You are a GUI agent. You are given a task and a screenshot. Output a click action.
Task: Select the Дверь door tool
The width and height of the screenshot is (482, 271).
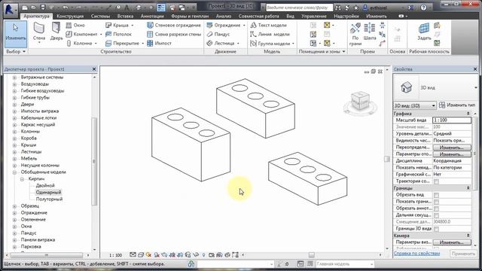56,32
